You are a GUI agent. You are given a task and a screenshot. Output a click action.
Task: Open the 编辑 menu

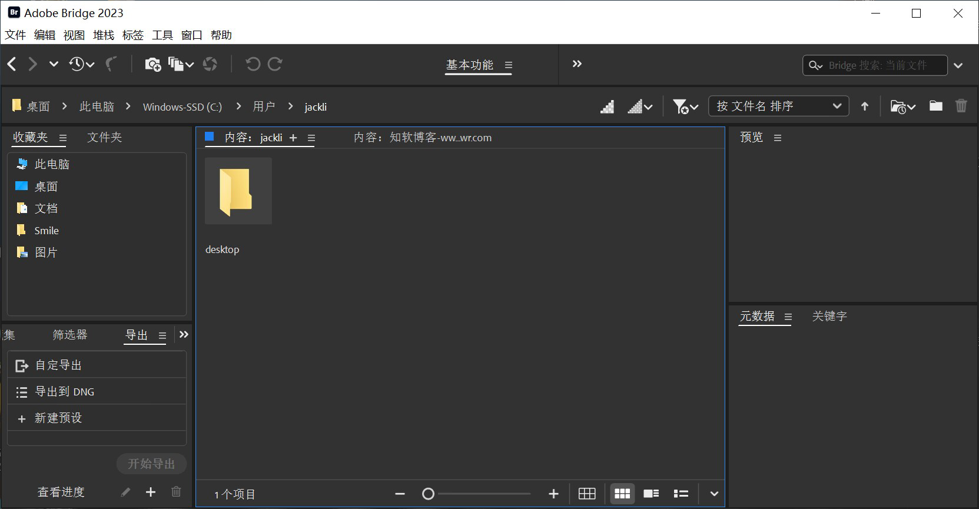45,35
